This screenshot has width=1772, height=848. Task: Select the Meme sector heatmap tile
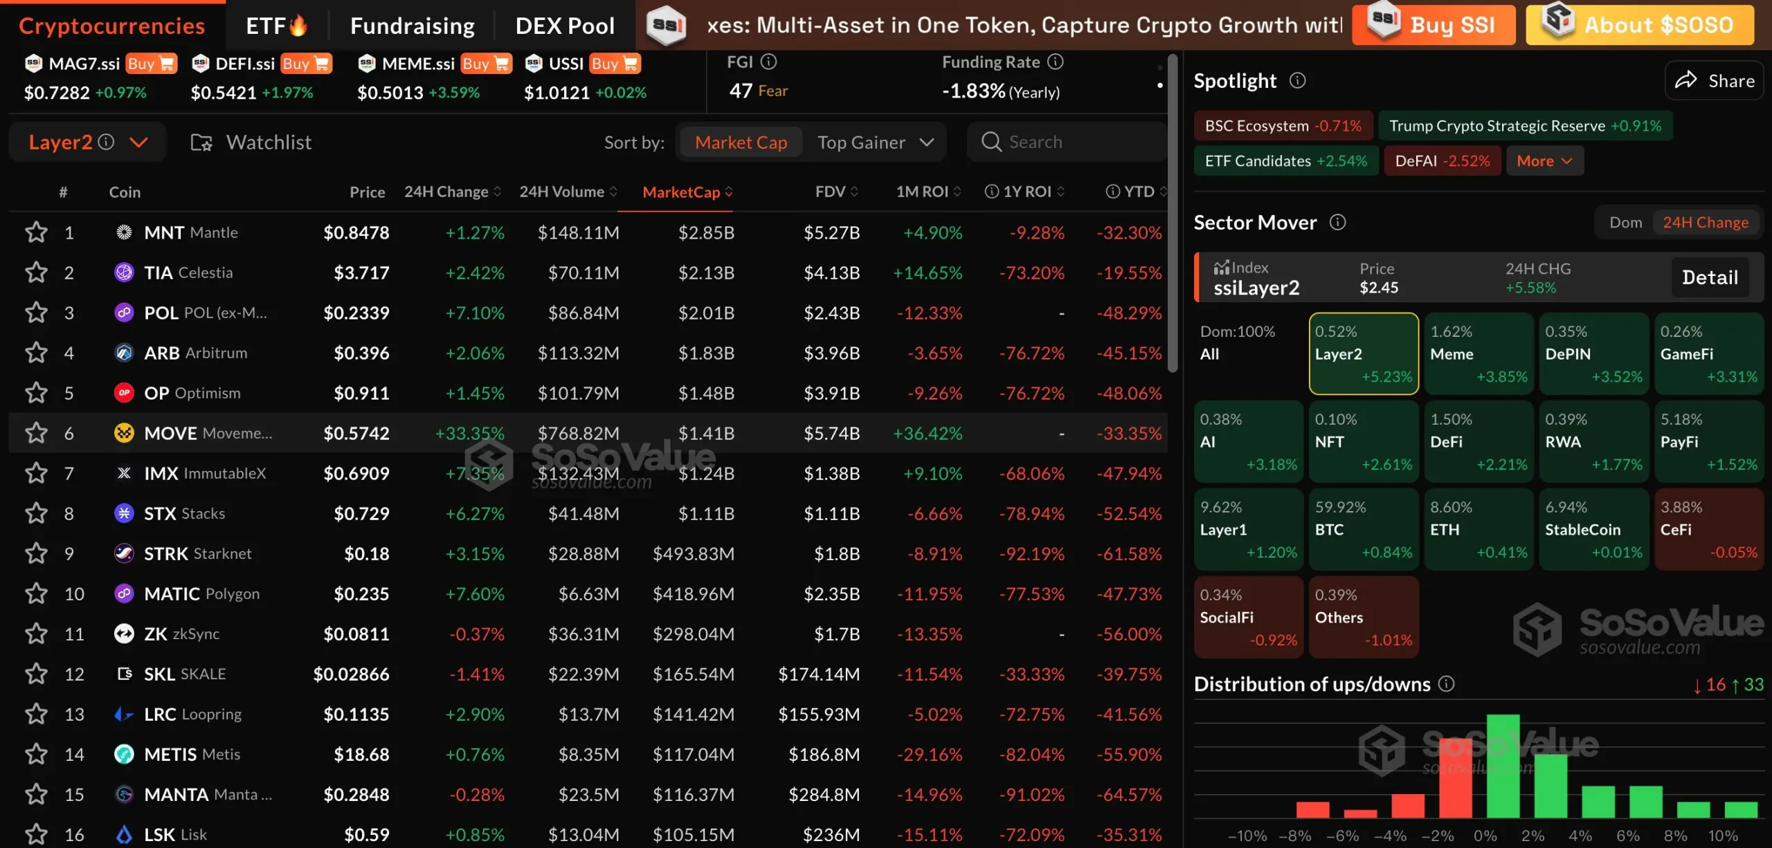(x=1478, y=353)
